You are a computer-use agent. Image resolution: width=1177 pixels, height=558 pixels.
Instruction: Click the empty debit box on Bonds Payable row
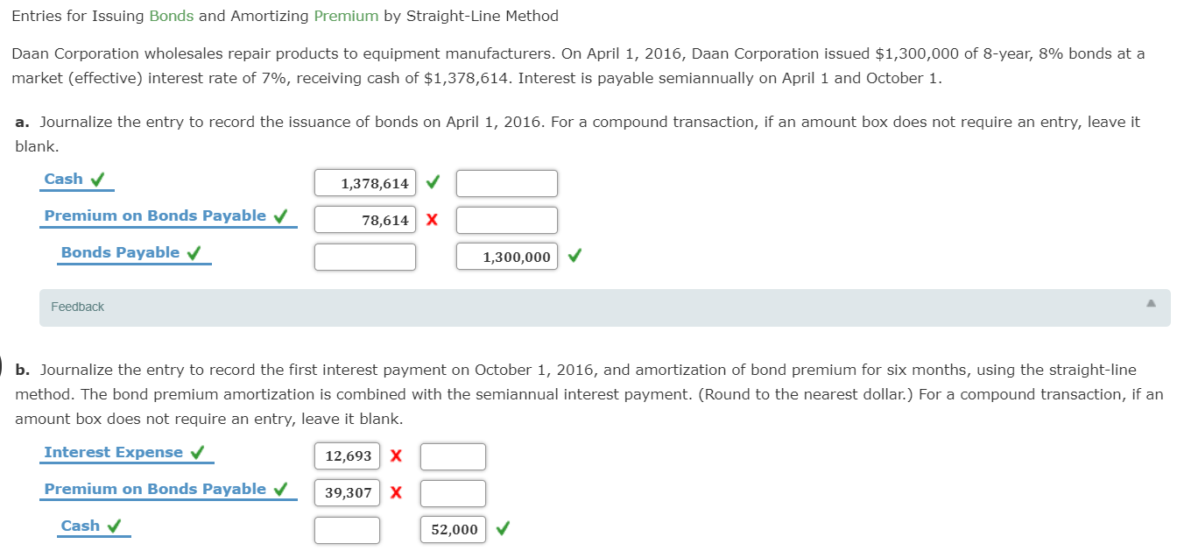[x=364, y=256]
